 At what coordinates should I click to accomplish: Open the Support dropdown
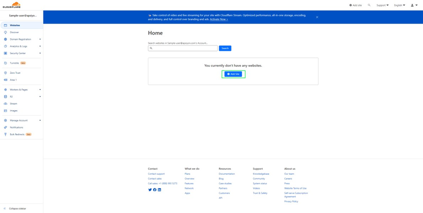tap(383, 5)
